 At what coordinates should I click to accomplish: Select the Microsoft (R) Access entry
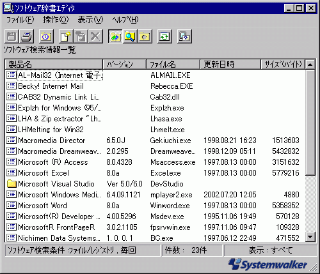[x=53, y=162]
